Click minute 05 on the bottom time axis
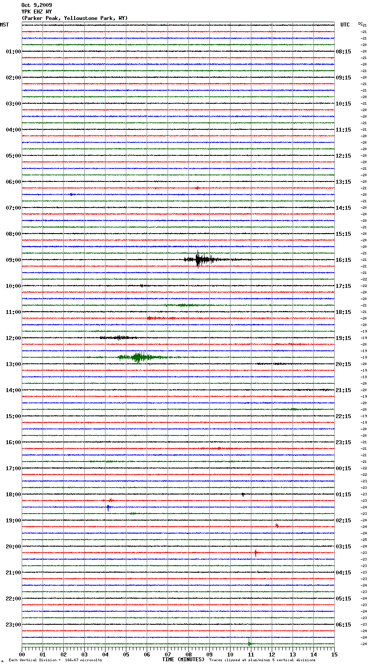 pos(126,654)
